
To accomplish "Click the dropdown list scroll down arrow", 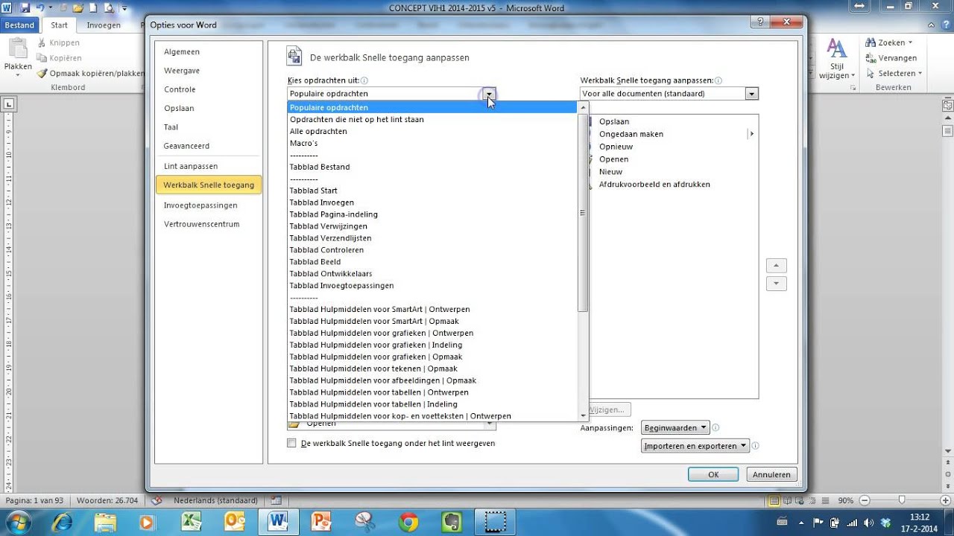I will click(583, 415).
